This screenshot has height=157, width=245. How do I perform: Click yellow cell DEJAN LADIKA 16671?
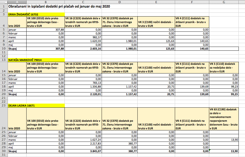tap(36, 105)
